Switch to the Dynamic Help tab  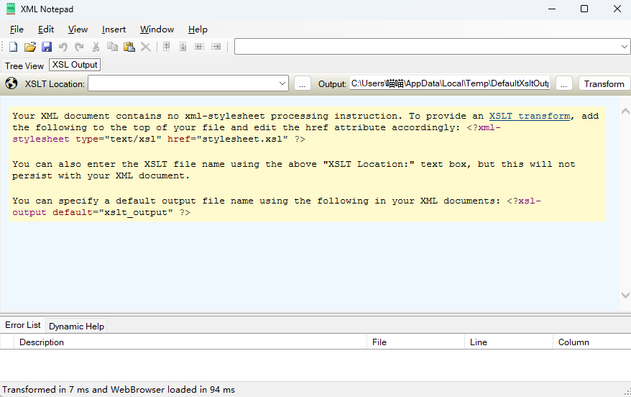(x=76, y=326)
